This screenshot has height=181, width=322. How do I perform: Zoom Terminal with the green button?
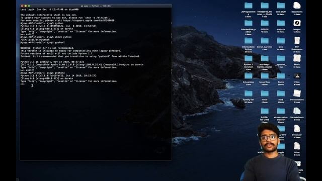pos(29,6)
